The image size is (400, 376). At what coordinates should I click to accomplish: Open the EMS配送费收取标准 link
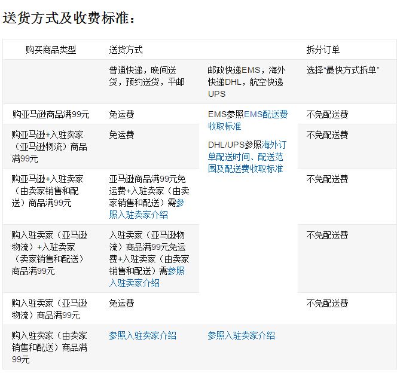(x=248, y=120)
